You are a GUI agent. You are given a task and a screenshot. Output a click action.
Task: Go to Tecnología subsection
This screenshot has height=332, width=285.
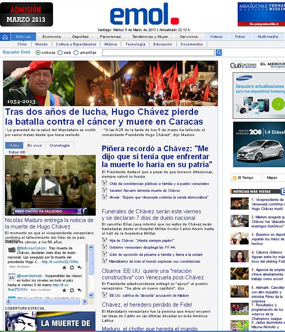[x=135, y=44]
